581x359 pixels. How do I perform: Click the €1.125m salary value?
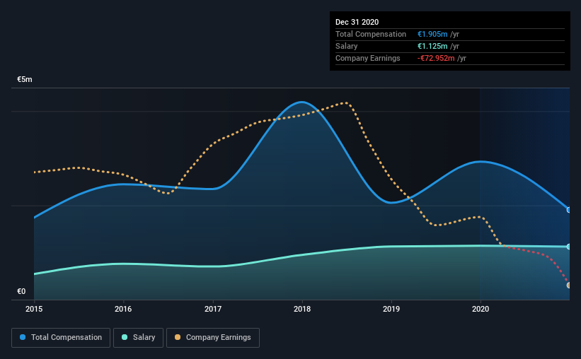tap(432, 46)
